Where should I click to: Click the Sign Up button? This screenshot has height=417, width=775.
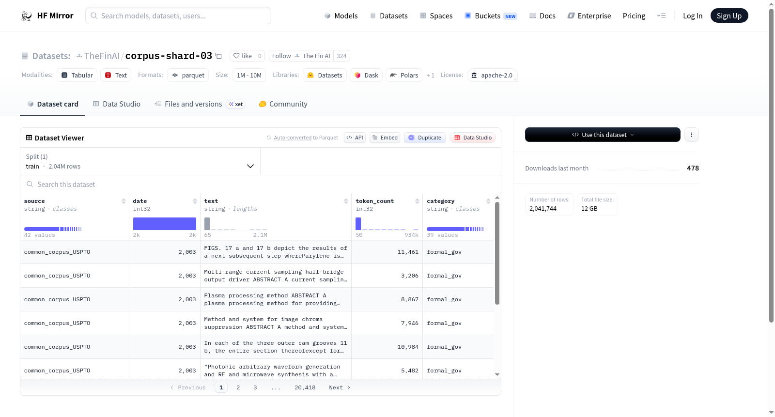[729, 16]
